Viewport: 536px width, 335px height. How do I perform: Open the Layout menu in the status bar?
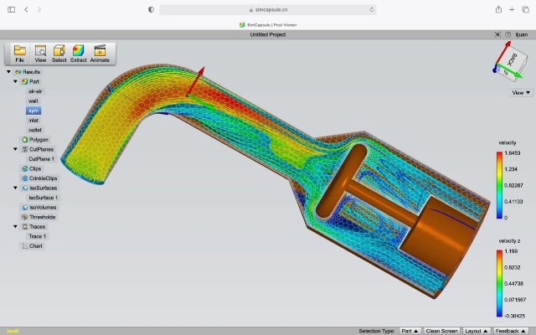[x=478, y=331]
